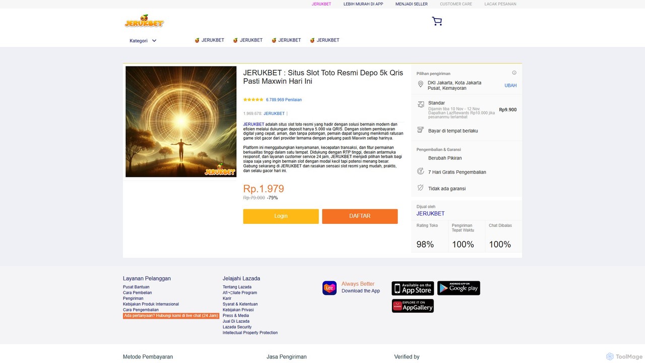Click the Tidak ada garansi shield icon
Image resolution: width=645 pixels, height=363 pixels.
[x=421, y=188]
